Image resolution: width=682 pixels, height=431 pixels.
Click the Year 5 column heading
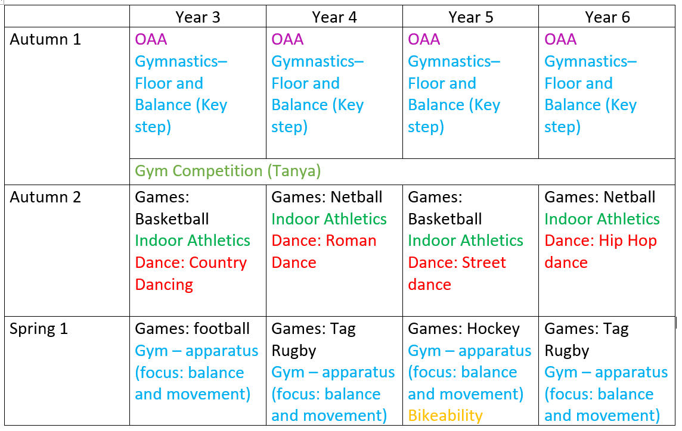click(x=470, y=17)
